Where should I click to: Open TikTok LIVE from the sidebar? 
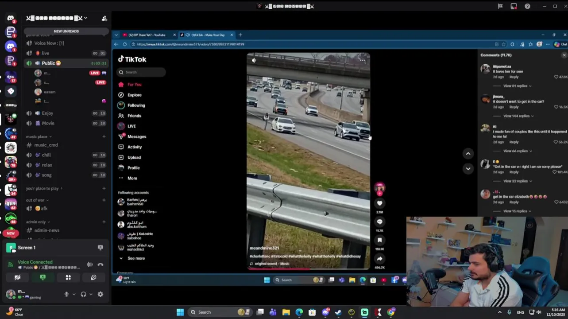(x=127, y=126)
